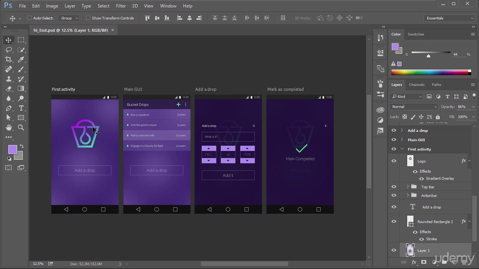Select the Eyedropper tool
This screenshot has width=479, height=269.
[21, 59]
